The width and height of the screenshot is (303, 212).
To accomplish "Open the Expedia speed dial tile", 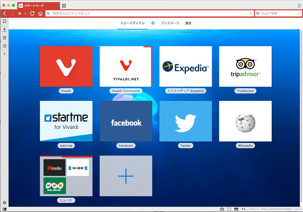I will [x=186, y=67].
